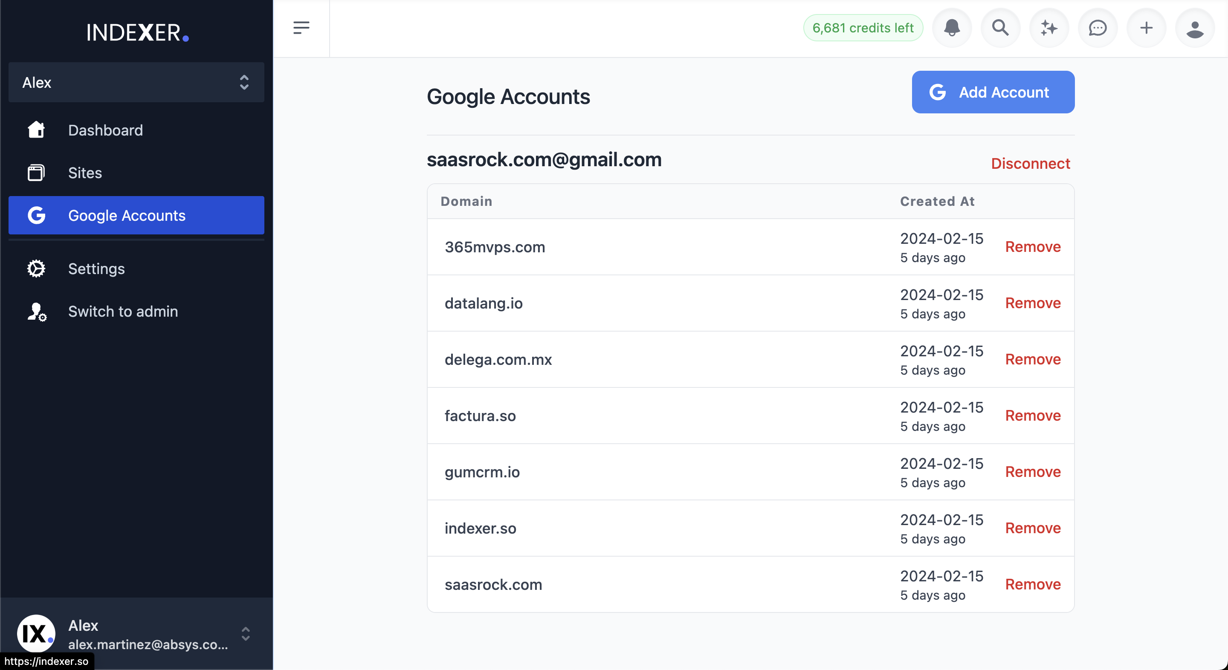Go to Dashboard
Viewport: 1228px width, 670px height.
pos(136,130)
